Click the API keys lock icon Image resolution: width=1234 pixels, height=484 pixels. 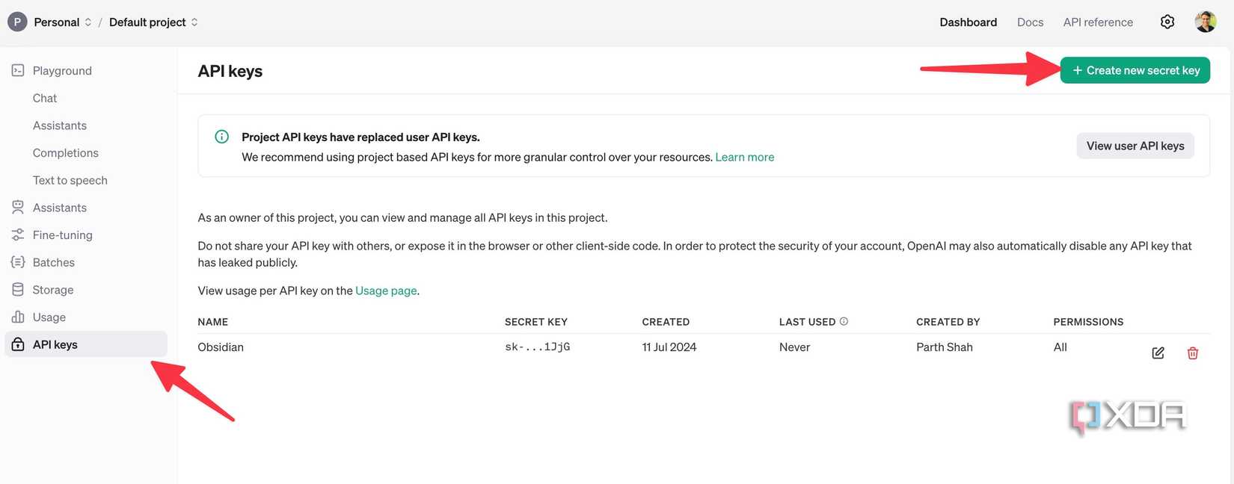18,344
